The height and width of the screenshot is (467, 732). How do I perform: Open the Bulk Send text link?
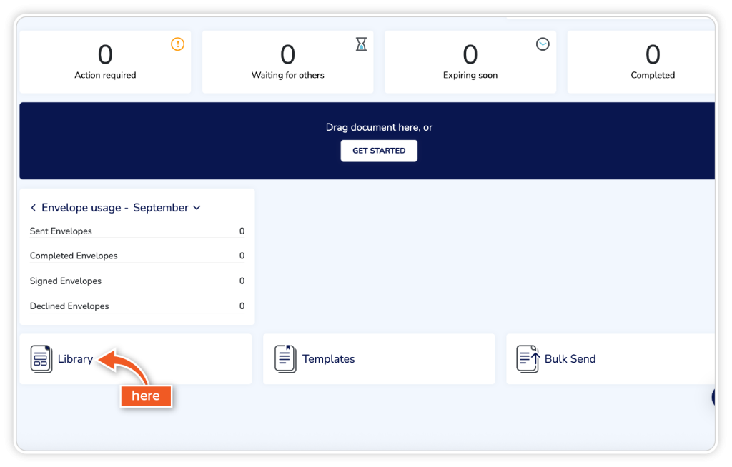coord(570,359)
